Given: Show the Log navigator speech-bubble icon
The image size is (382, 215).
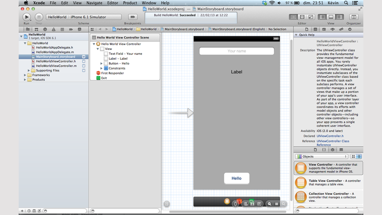Looking at the screenshot, I should point(79,29).
